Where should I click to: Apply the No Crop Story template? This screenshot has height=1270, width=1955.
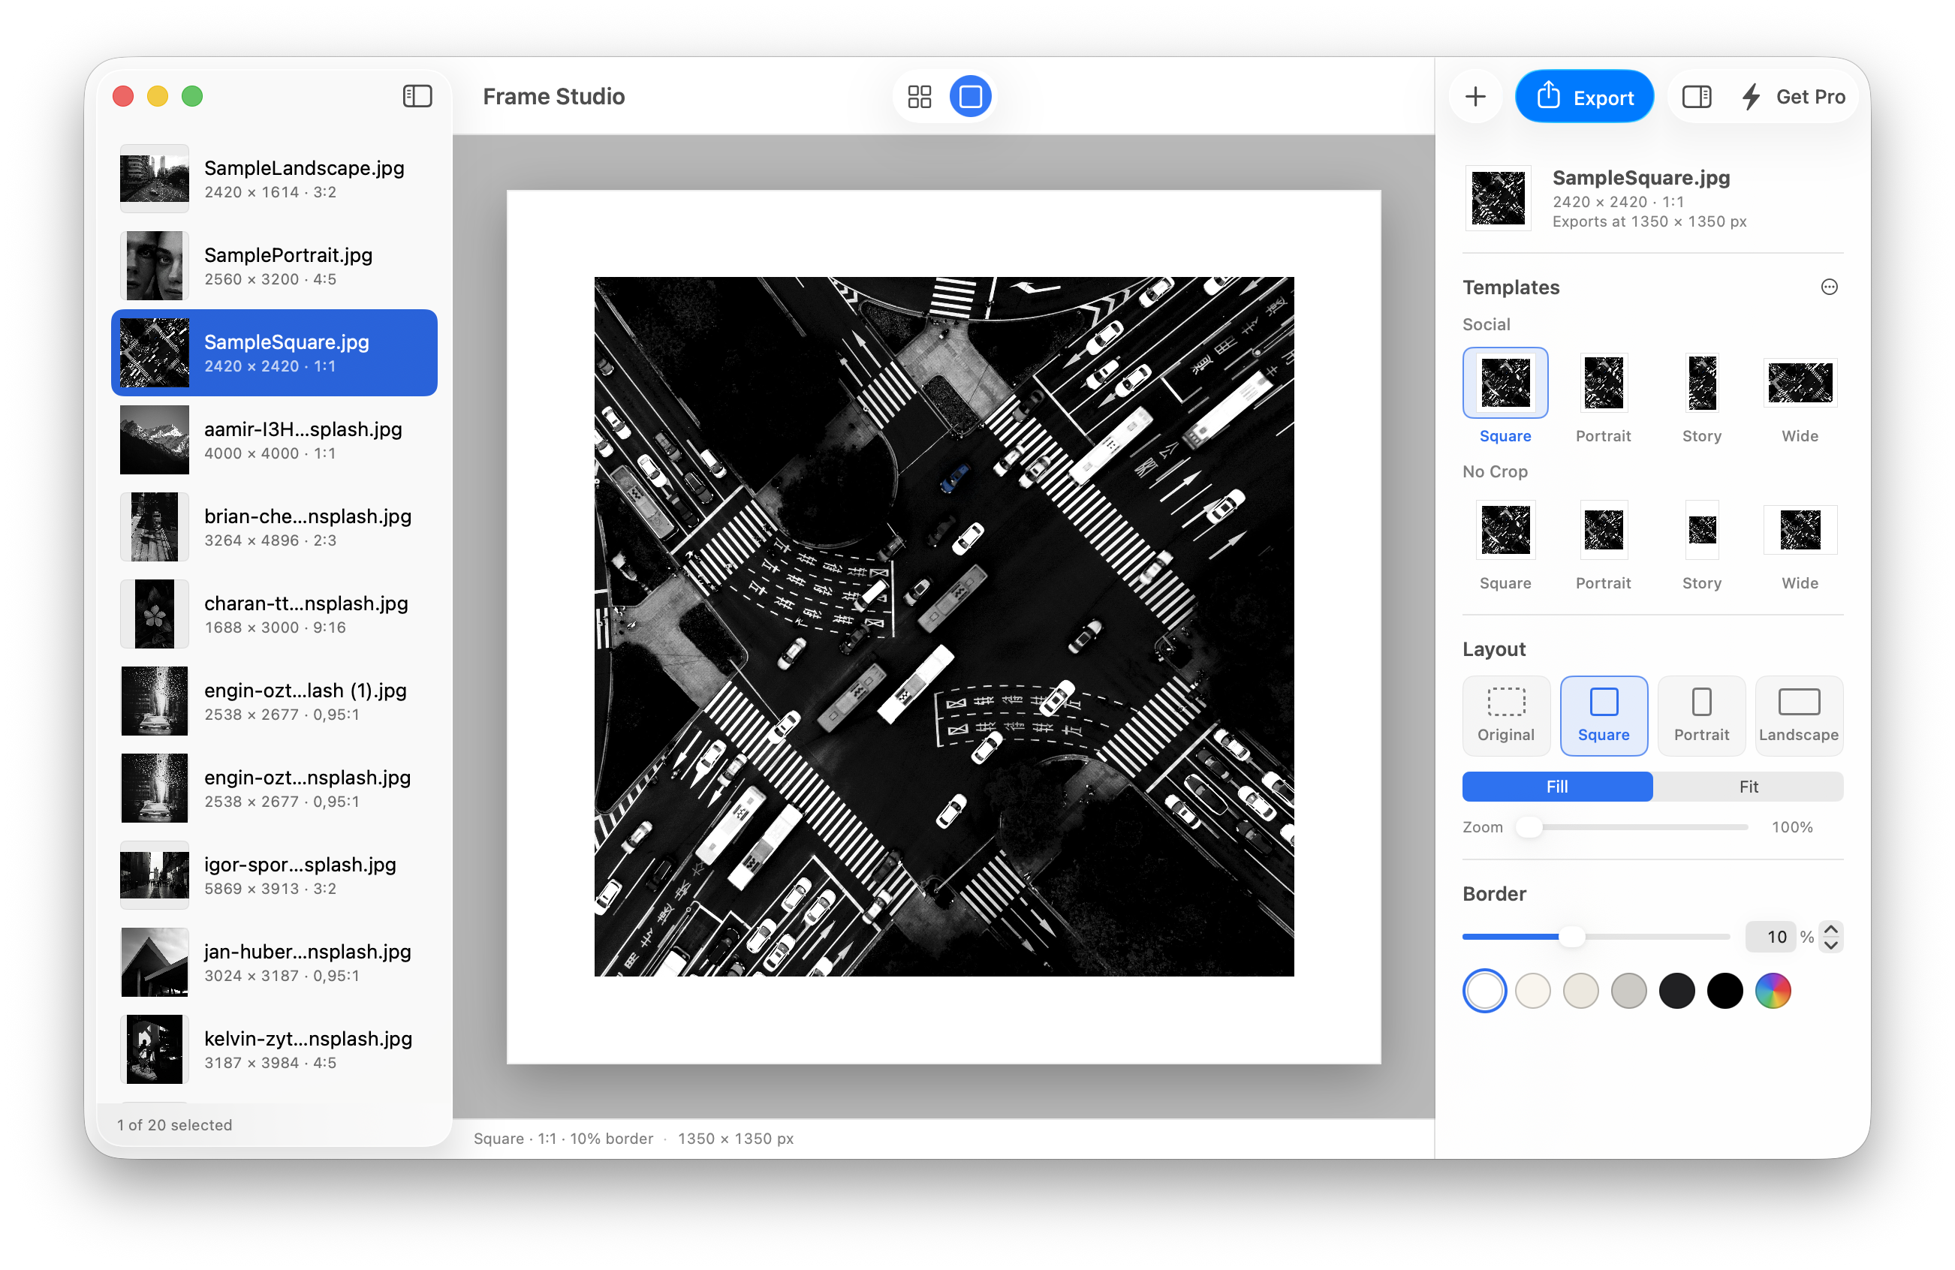pos(1701,545)
